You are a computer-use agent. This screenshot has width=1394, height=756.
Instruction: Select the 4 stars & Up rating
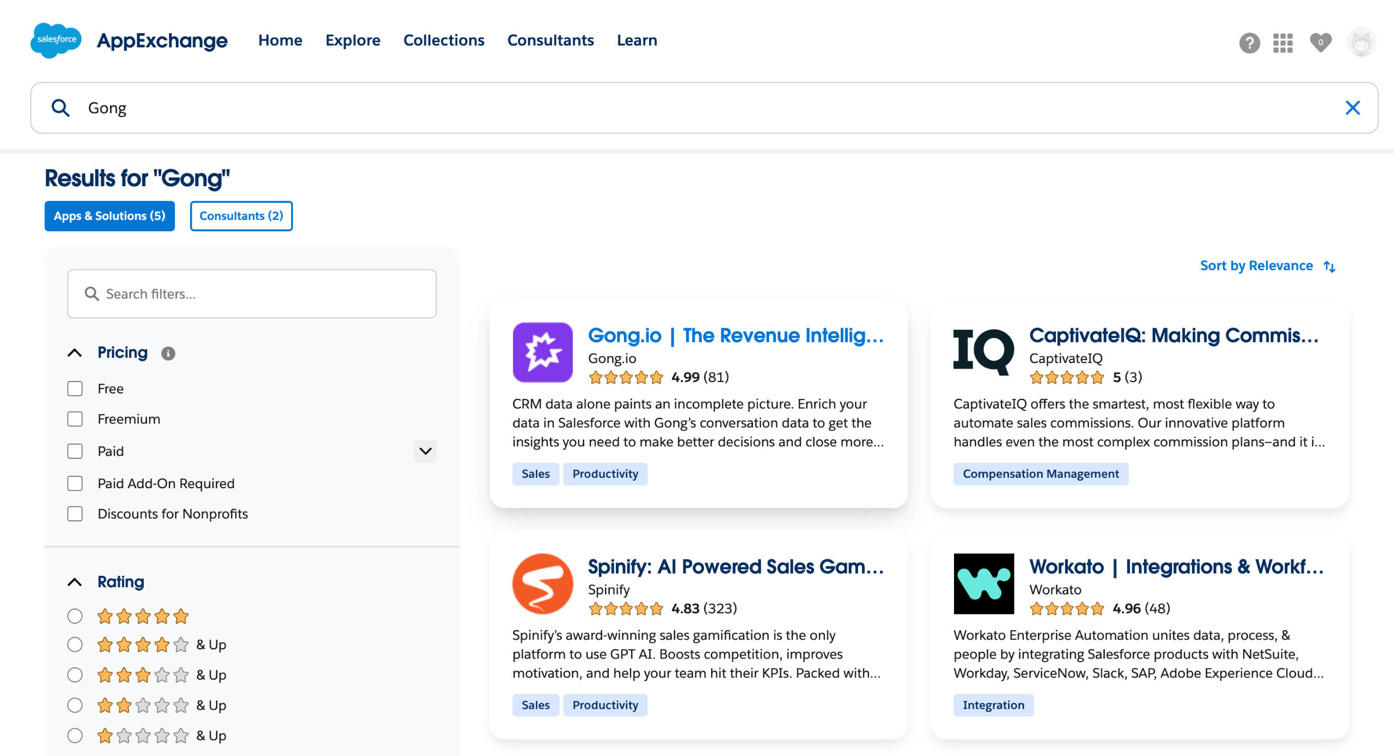coord(75,644)
